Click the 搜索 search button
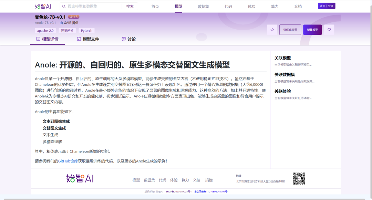The image size is (372, 200). coord(130,7)
